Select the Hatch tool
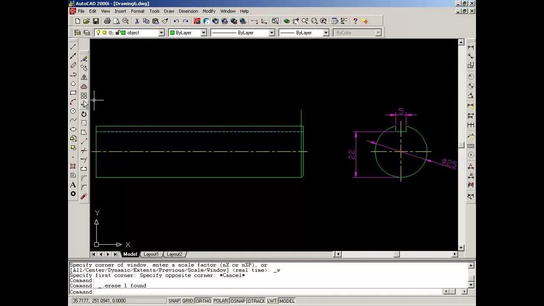544x306 pixels. 73,166
